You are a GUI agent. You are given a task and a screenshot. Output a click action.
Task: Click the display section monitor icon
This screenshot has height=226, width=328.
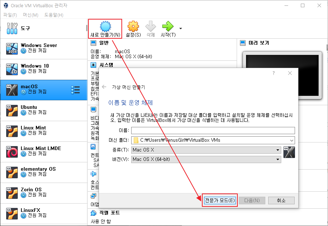93,109
